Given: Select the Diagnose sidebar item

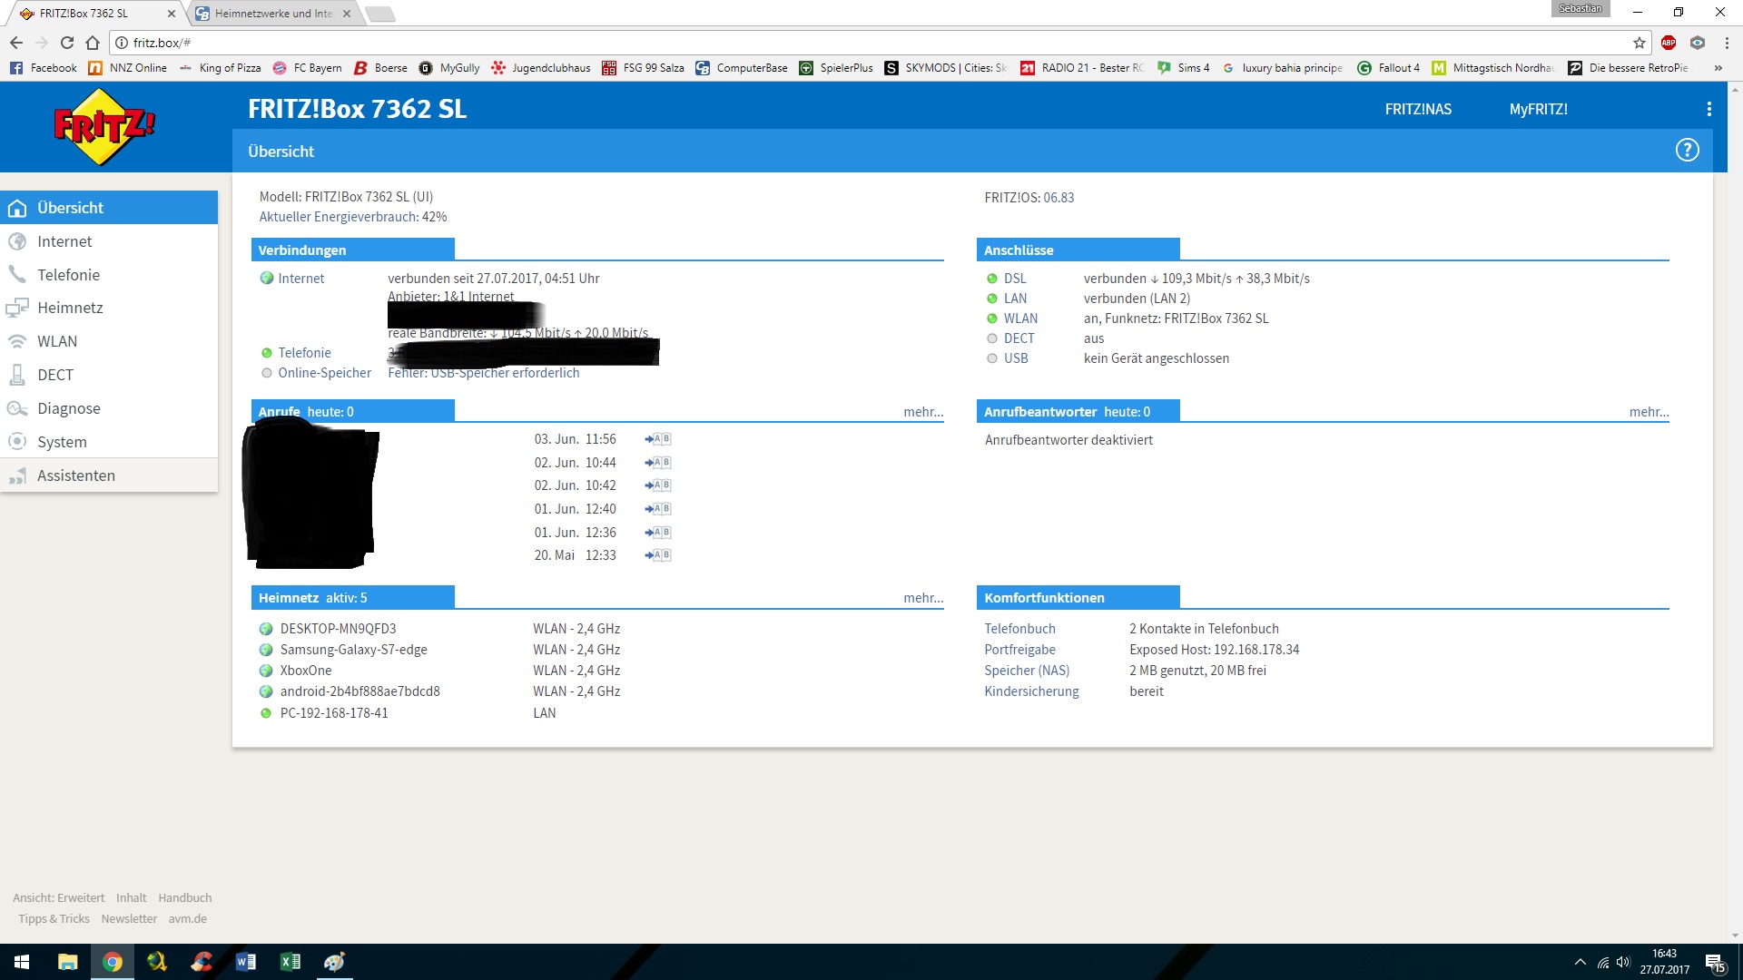Looking at the screenshot, I should 68,408.
